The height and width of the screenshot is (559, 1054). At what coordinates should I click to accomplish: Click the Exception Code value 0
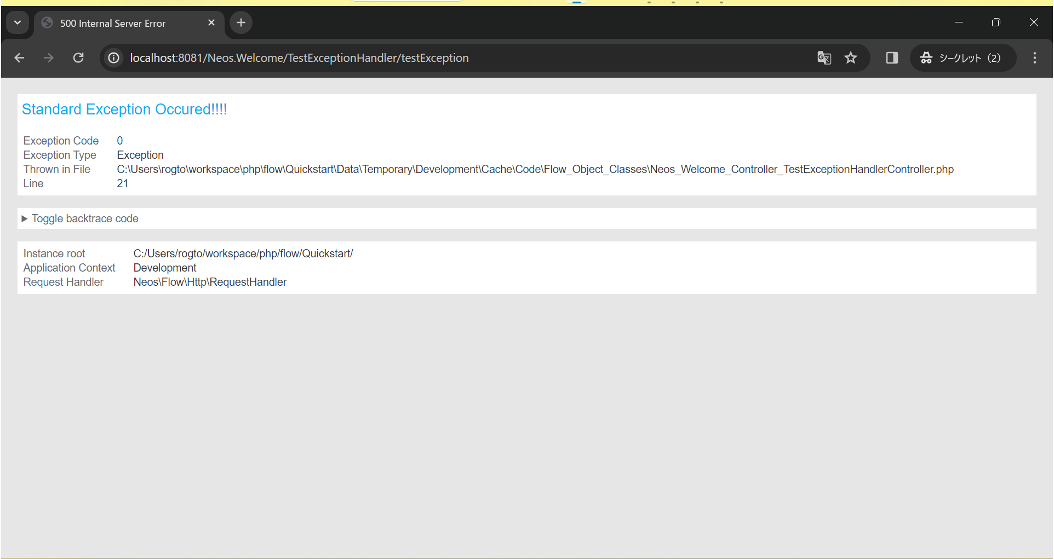pyautogui.click(x=120, y=141)
